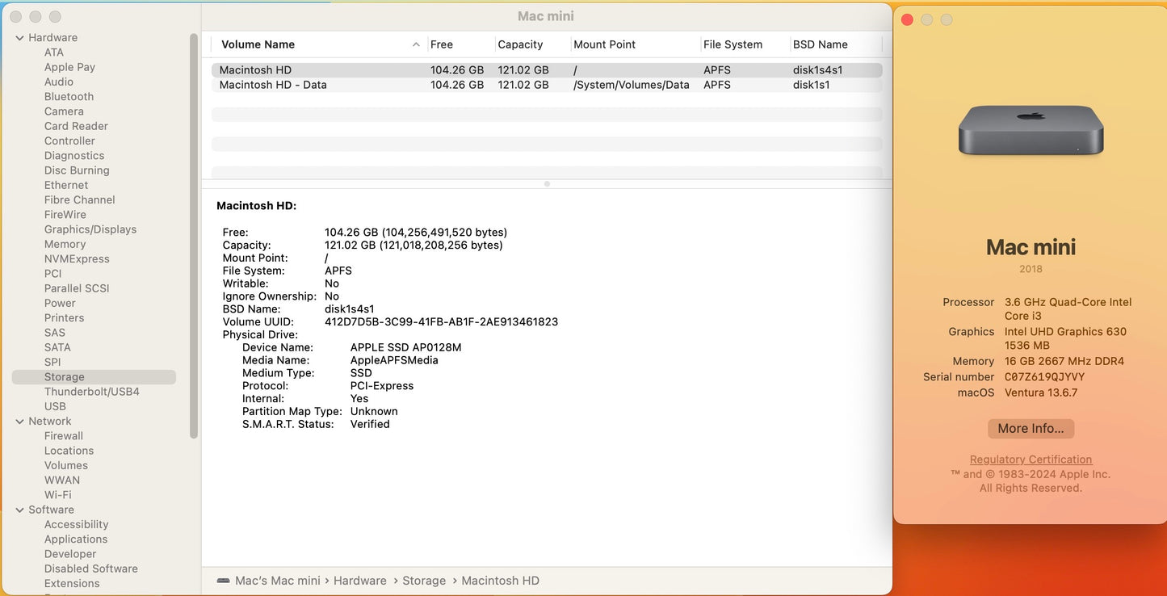The height and width of the screenshot is (596, 1167).
Task: Select Graphics/Displays in Hardware list
Action: 90,229
